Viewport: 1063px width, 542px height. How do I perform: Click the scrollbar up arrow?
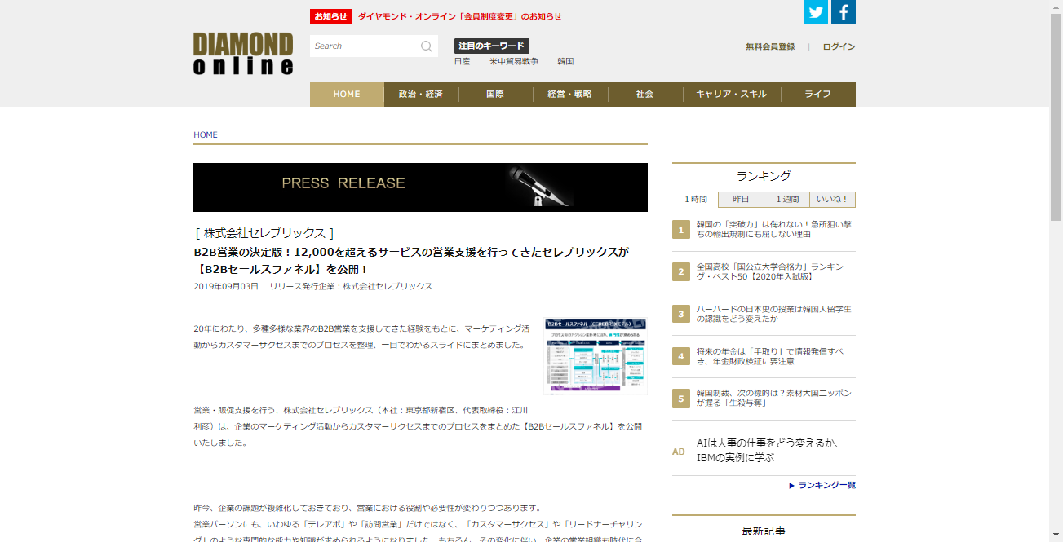pos(1056,7)
